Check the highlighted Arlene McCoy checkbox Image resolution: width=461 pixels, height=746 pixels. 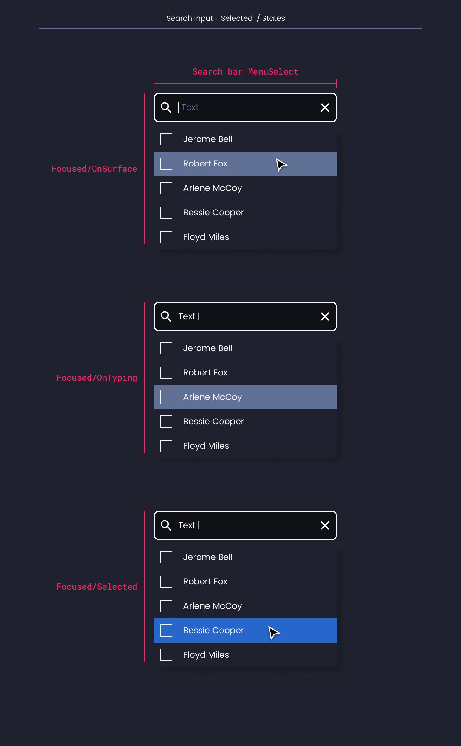(x=166, y=397)
